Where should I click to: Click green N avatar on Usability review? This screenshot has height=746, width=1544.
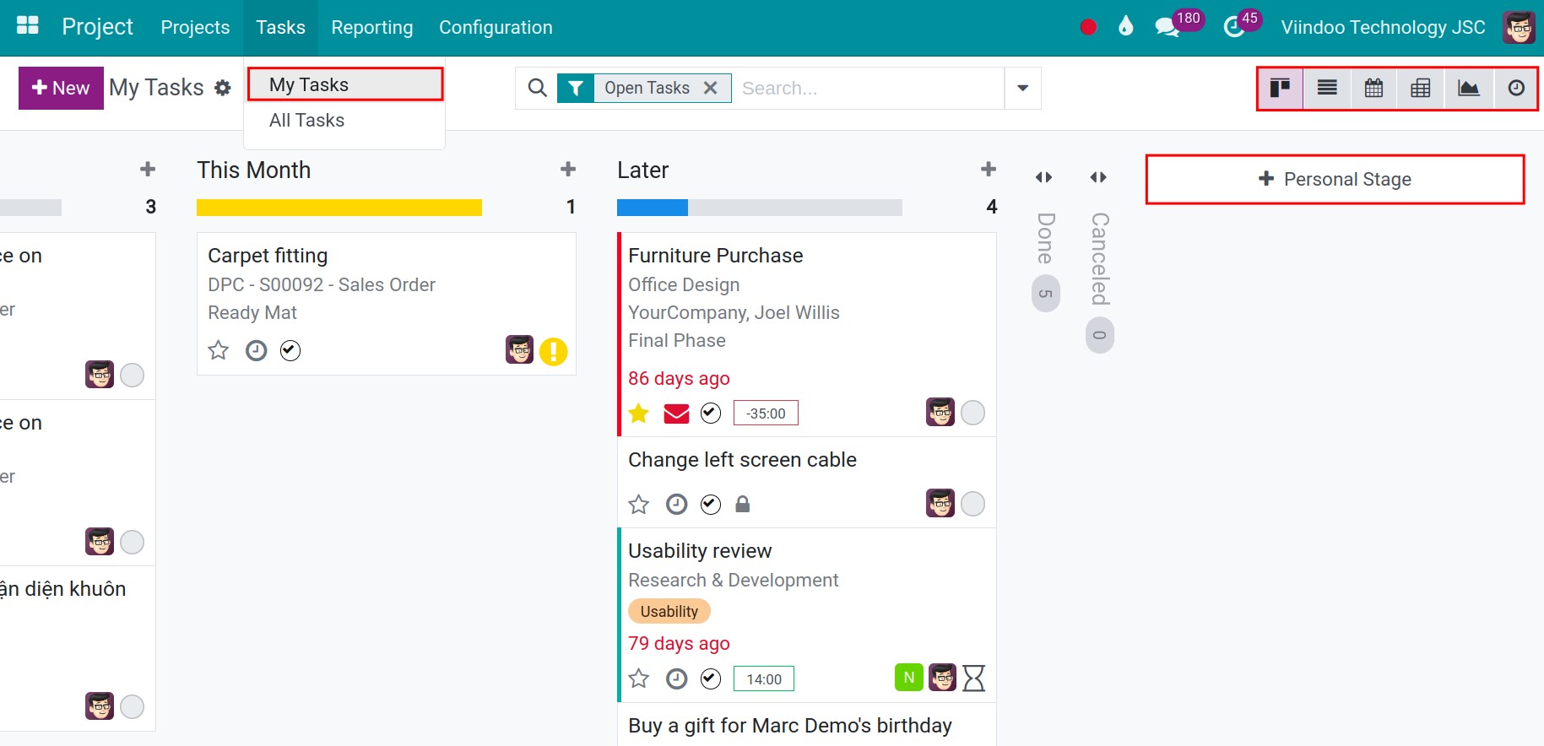(909, 677)
